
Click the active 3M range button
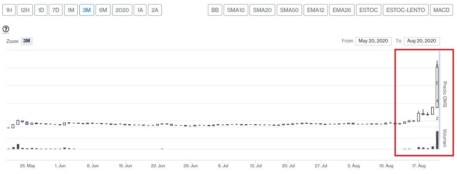coord(87,10)
